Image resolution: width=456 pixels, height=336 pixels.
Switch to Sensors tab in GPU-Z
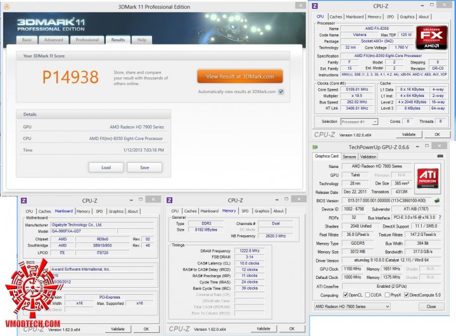click(x=349, y=157)
